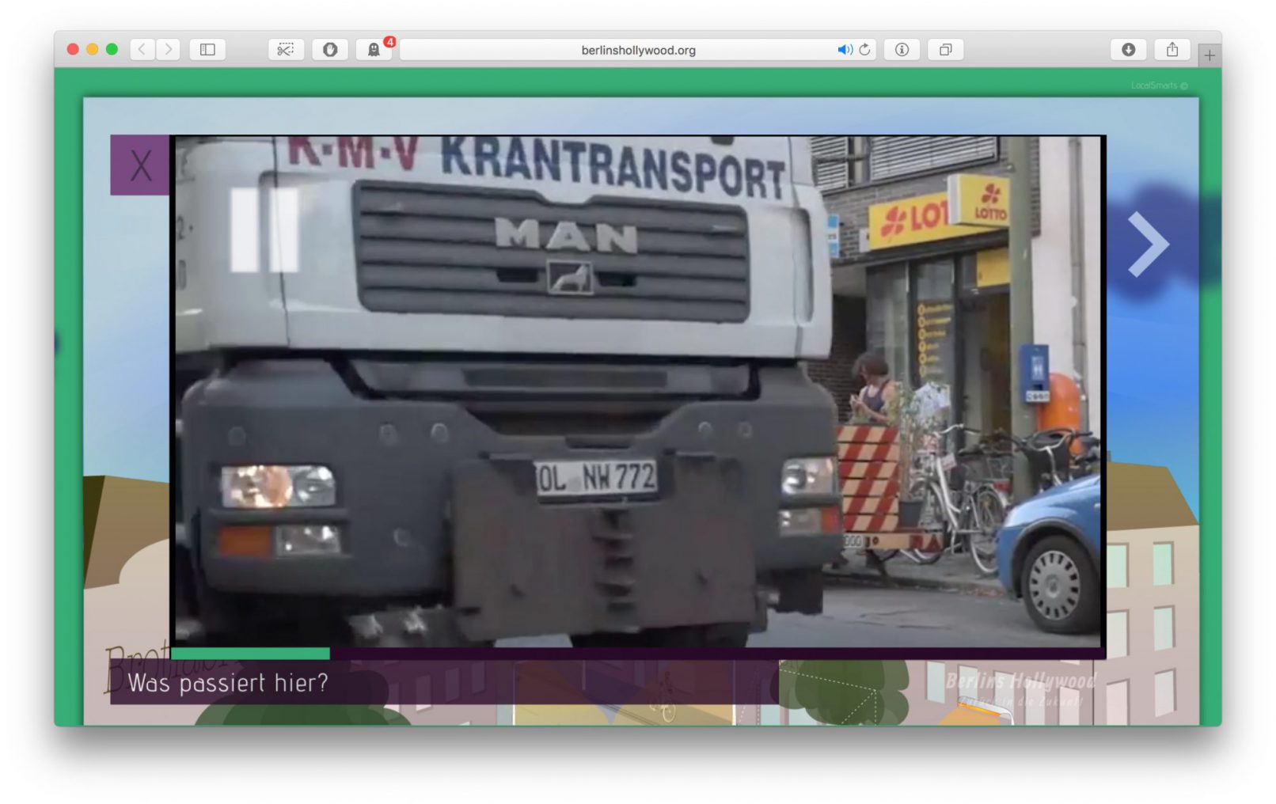Seek in the video progress bar
Viewport: 1276px width, 804px height.
point(637,654)
